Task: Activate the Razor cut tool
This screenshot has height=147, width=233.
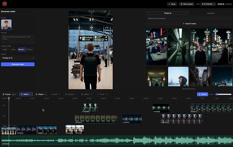Action: (40, 94)
